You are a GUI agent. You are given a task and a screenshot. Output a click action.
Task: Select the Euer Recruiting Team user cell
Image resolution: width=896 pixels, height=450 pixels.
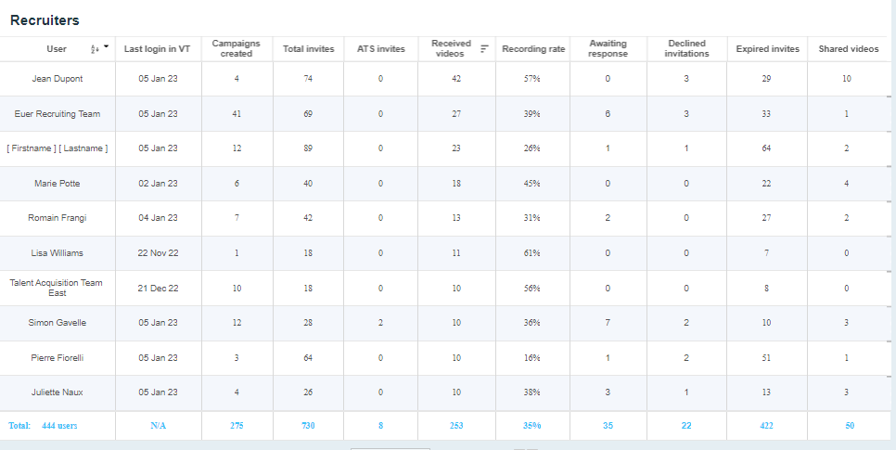(58, 114)
